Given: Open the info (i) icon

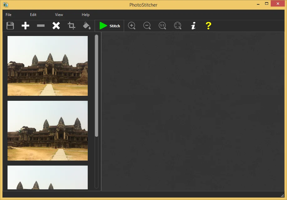Looking at the screenshot, I should [x=193, y=26].
